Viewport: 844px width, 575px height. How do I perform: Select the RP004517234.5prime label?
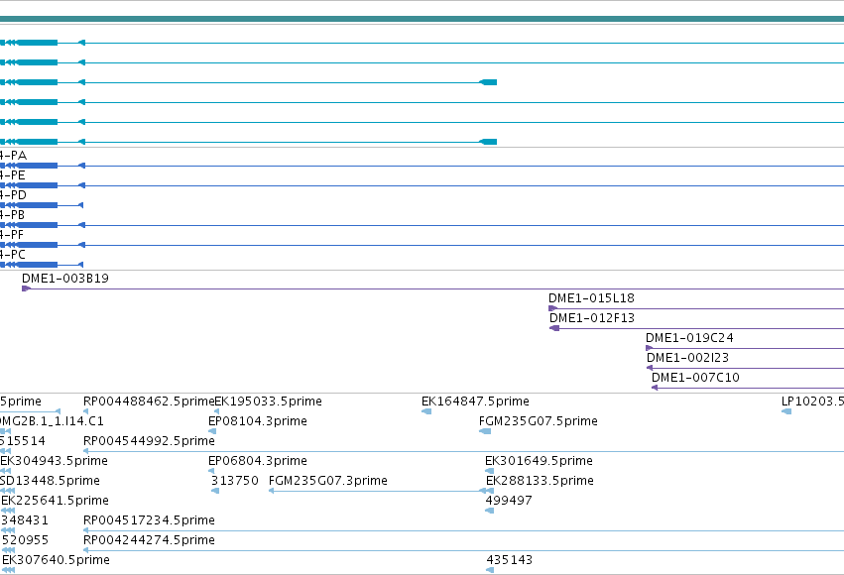tap(149, 520)
